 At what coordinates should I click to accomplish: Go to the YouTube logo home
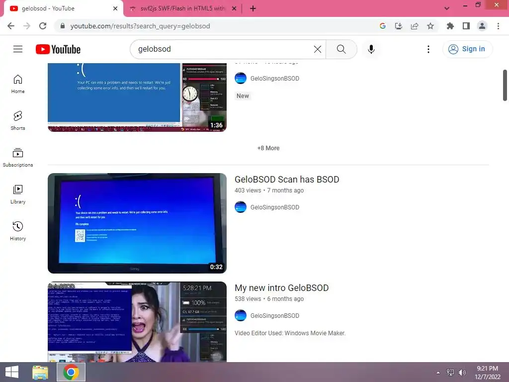(58, 49)
